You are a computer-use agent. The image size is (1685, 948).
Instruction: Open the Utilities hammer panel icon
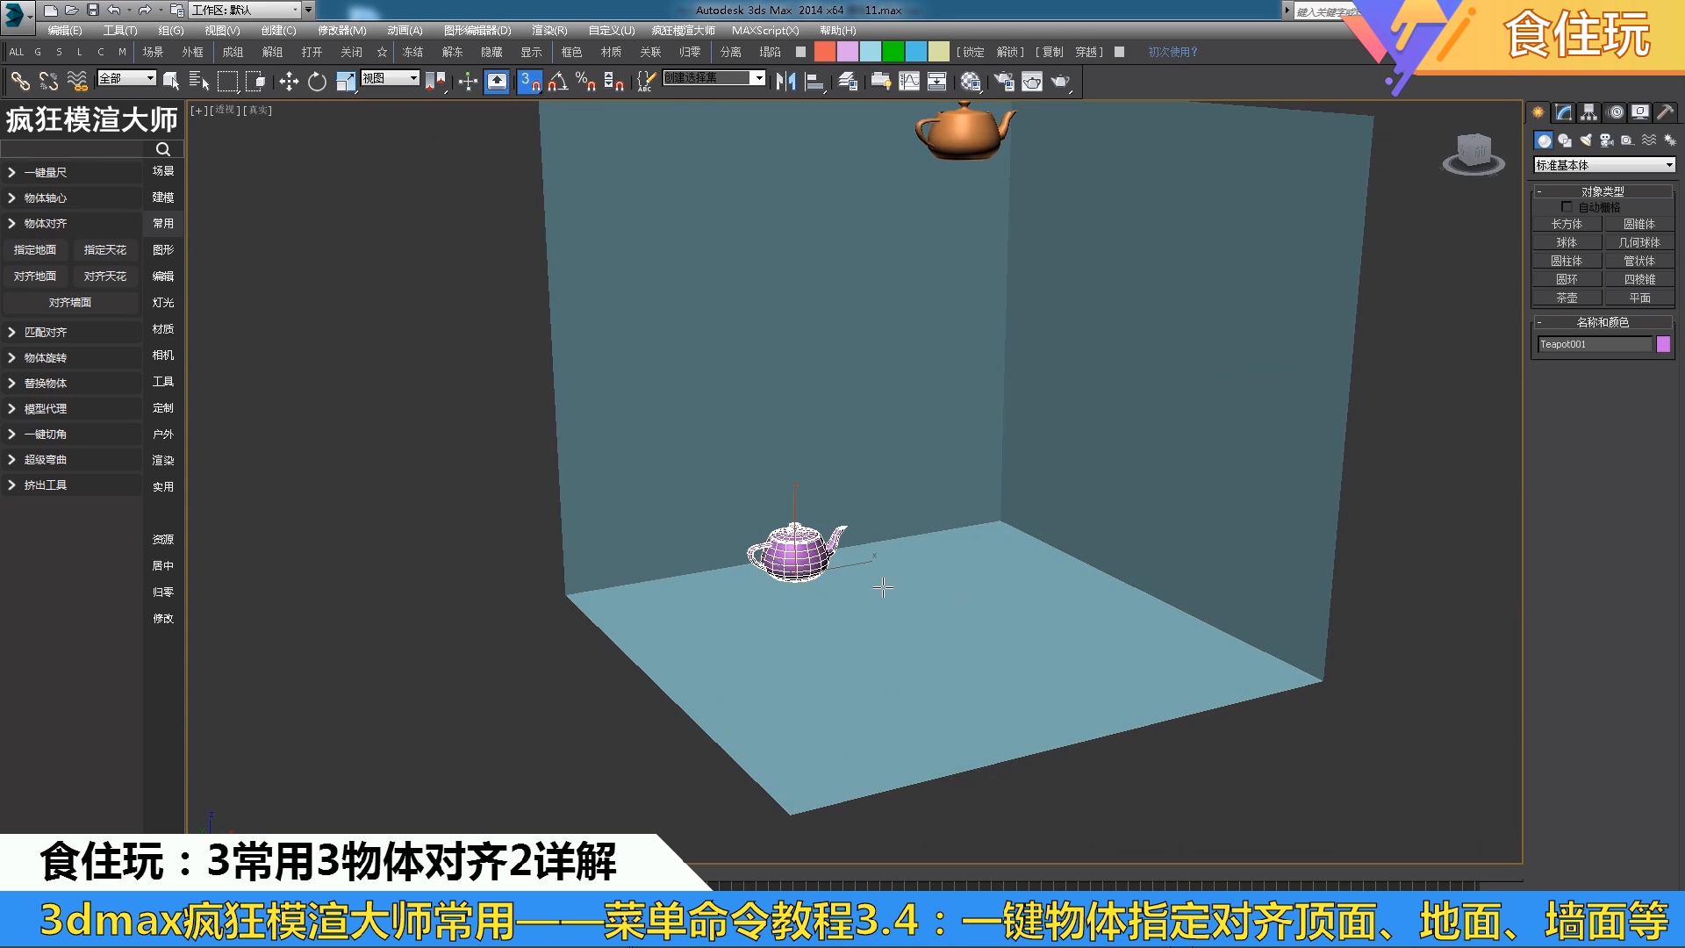1665,112
